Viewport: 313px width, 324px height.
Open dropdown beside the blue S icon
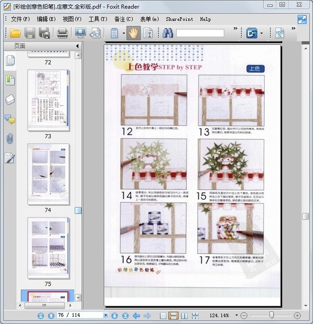(261, 33)
